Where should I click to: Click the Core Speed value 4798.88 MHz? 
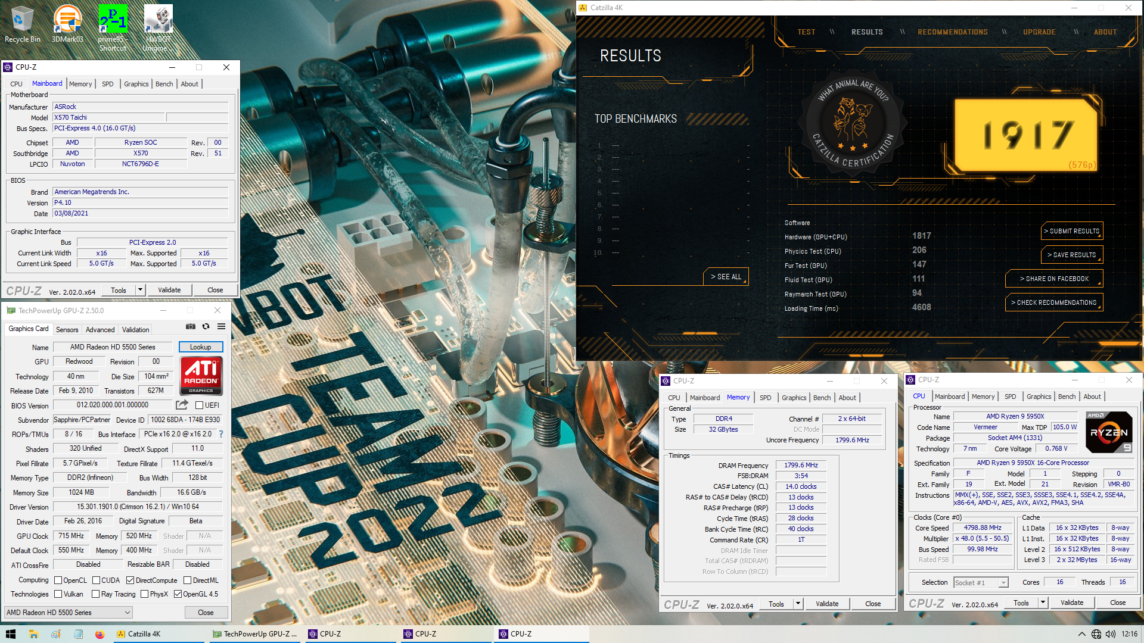pyautogui.click(x=983, y=528)
